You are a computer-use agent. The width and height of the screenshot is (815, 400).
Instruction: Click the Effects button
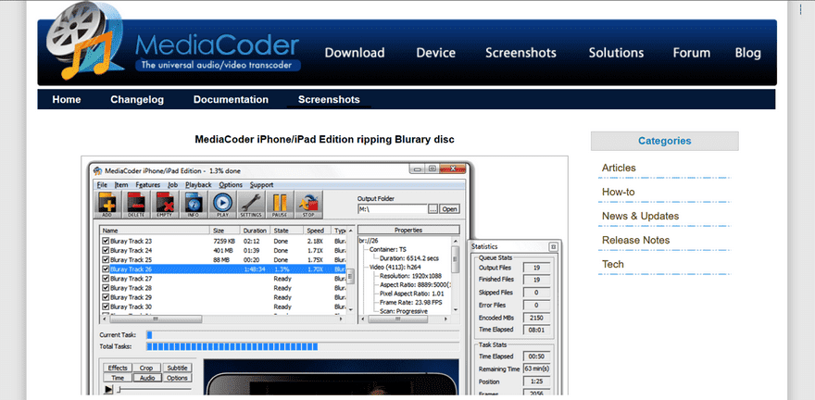[x=118, y=368]
